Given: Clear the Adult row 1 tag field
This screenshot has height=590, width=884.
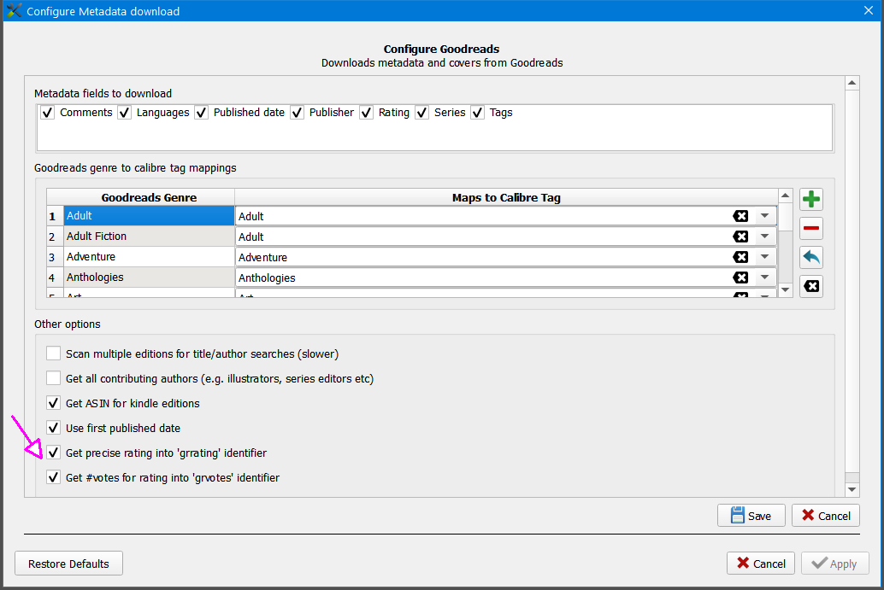Looking at the screenshot, I should point(740,216).
